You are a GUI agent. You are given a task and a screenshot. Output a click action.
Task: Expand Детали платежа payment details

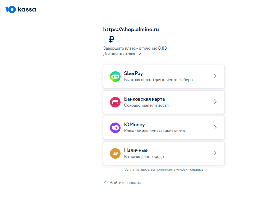[119, 54]
